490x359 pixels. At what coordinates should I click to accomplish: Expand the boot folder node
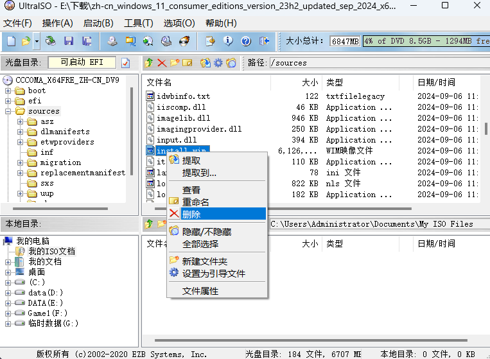[8, 91]
